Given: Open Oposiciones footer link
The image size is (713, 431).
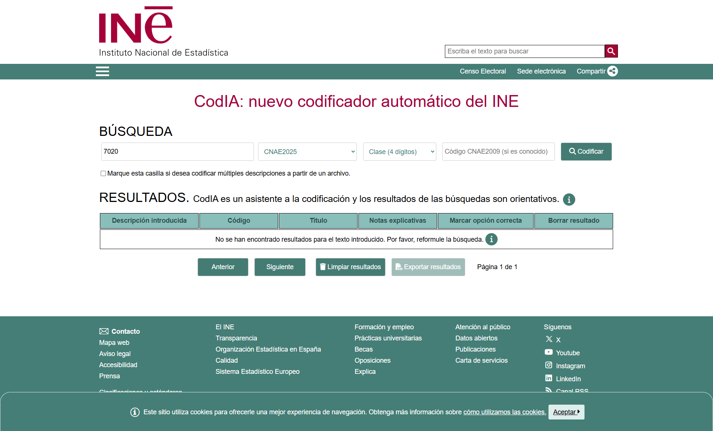Looking at the screenshot, I should coord(372,360).
